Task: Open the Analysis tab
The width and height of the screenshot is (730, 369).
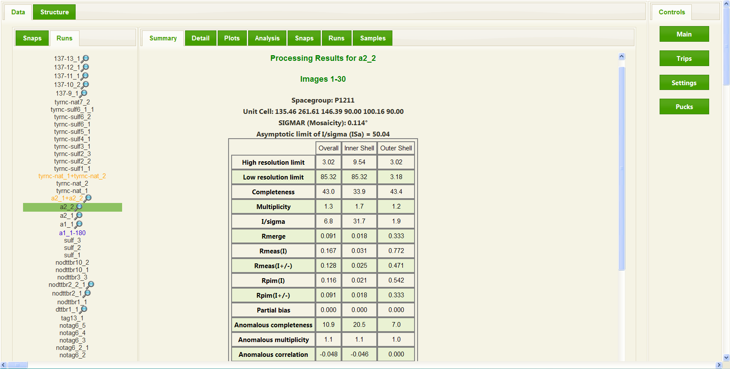Action: [x=267, y=38]
